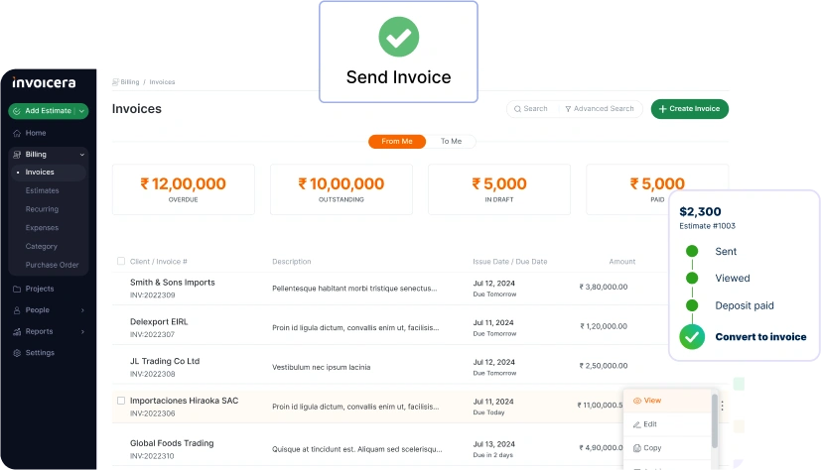This screenshot has height=470, width=821.
Task: Click the Create Invoice button
Action: (690, 109)
